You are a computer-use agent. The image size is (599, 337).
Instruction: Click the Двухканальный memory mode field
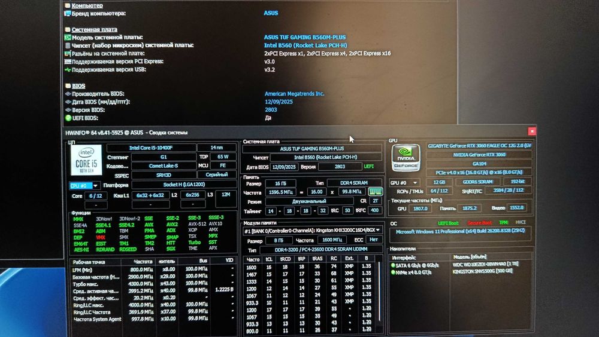309,201
